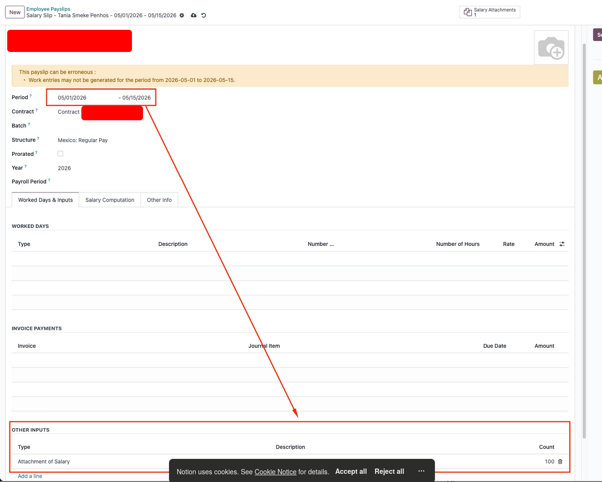Click the period start date 05/01/2026
The height and width of the screenshot is (482, 602).
click(72, 98)
